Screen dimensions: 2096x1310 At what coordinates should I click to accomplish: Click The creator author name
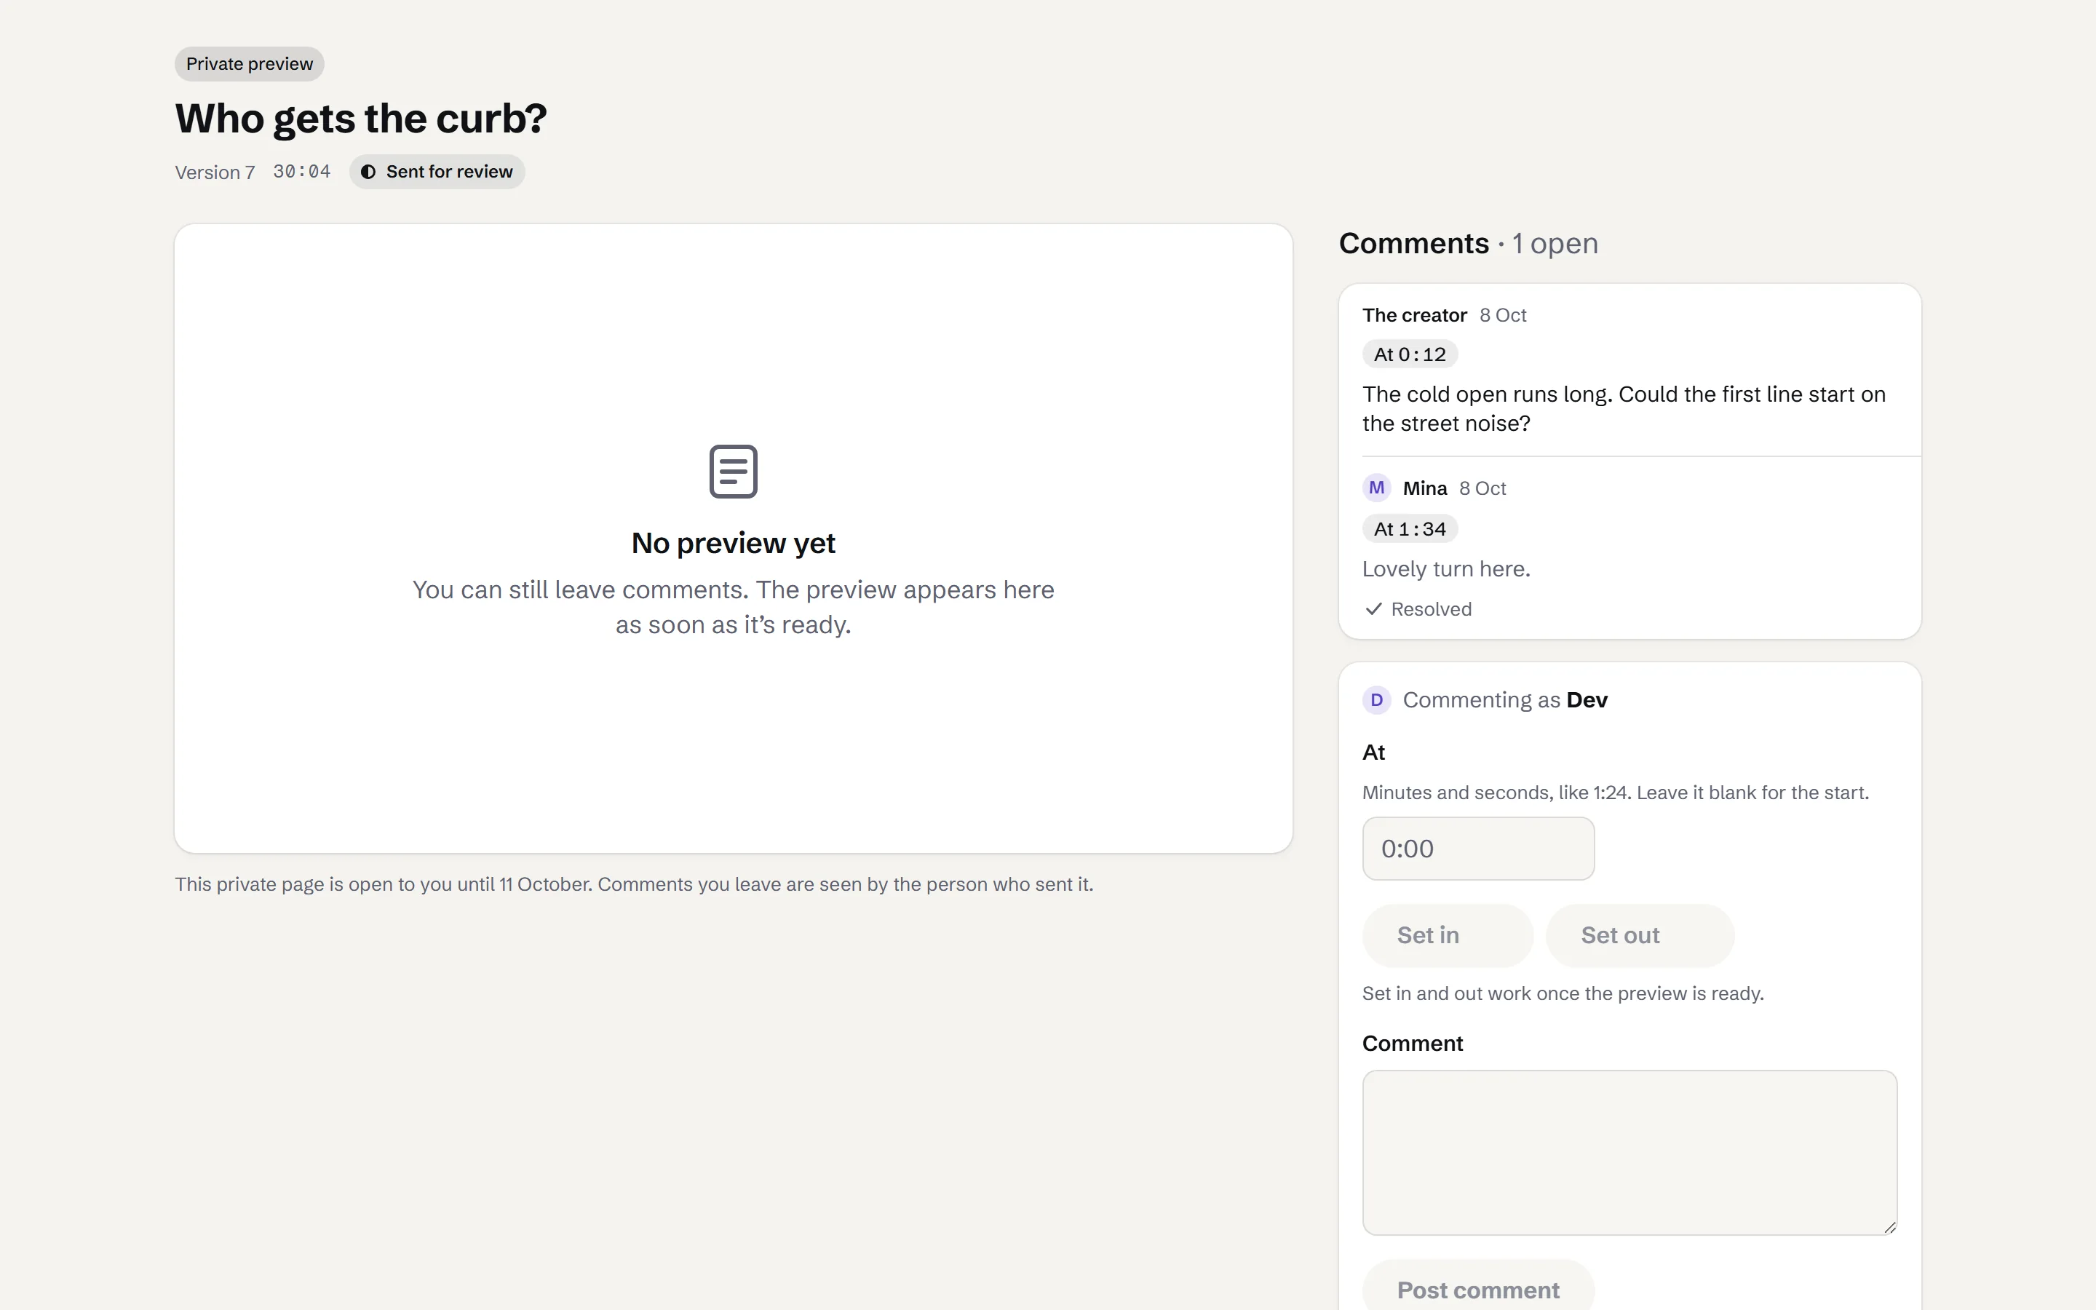click(1414, 315)
